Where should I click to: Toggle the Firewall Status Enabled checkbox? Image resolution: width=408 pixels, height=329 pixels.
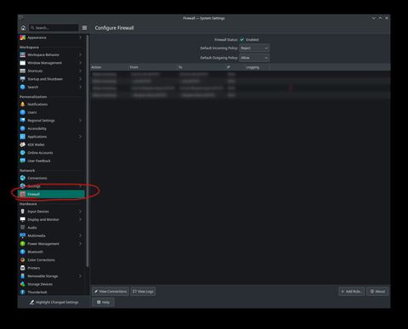(242, 40)
